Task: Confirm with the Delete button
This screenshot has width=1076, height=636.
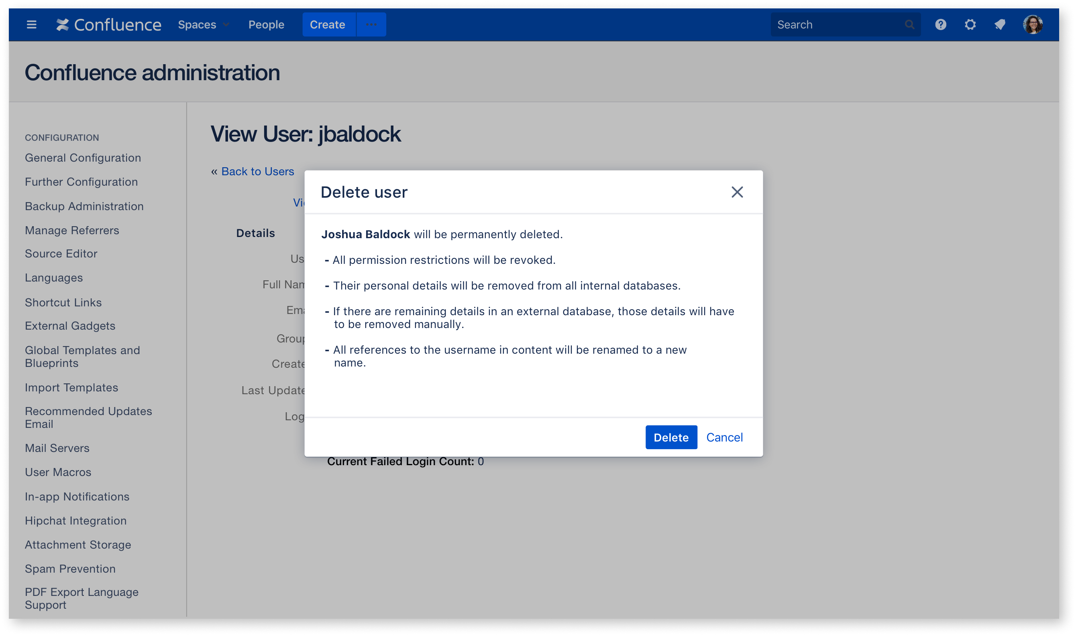Action: [x=671, y=437]
